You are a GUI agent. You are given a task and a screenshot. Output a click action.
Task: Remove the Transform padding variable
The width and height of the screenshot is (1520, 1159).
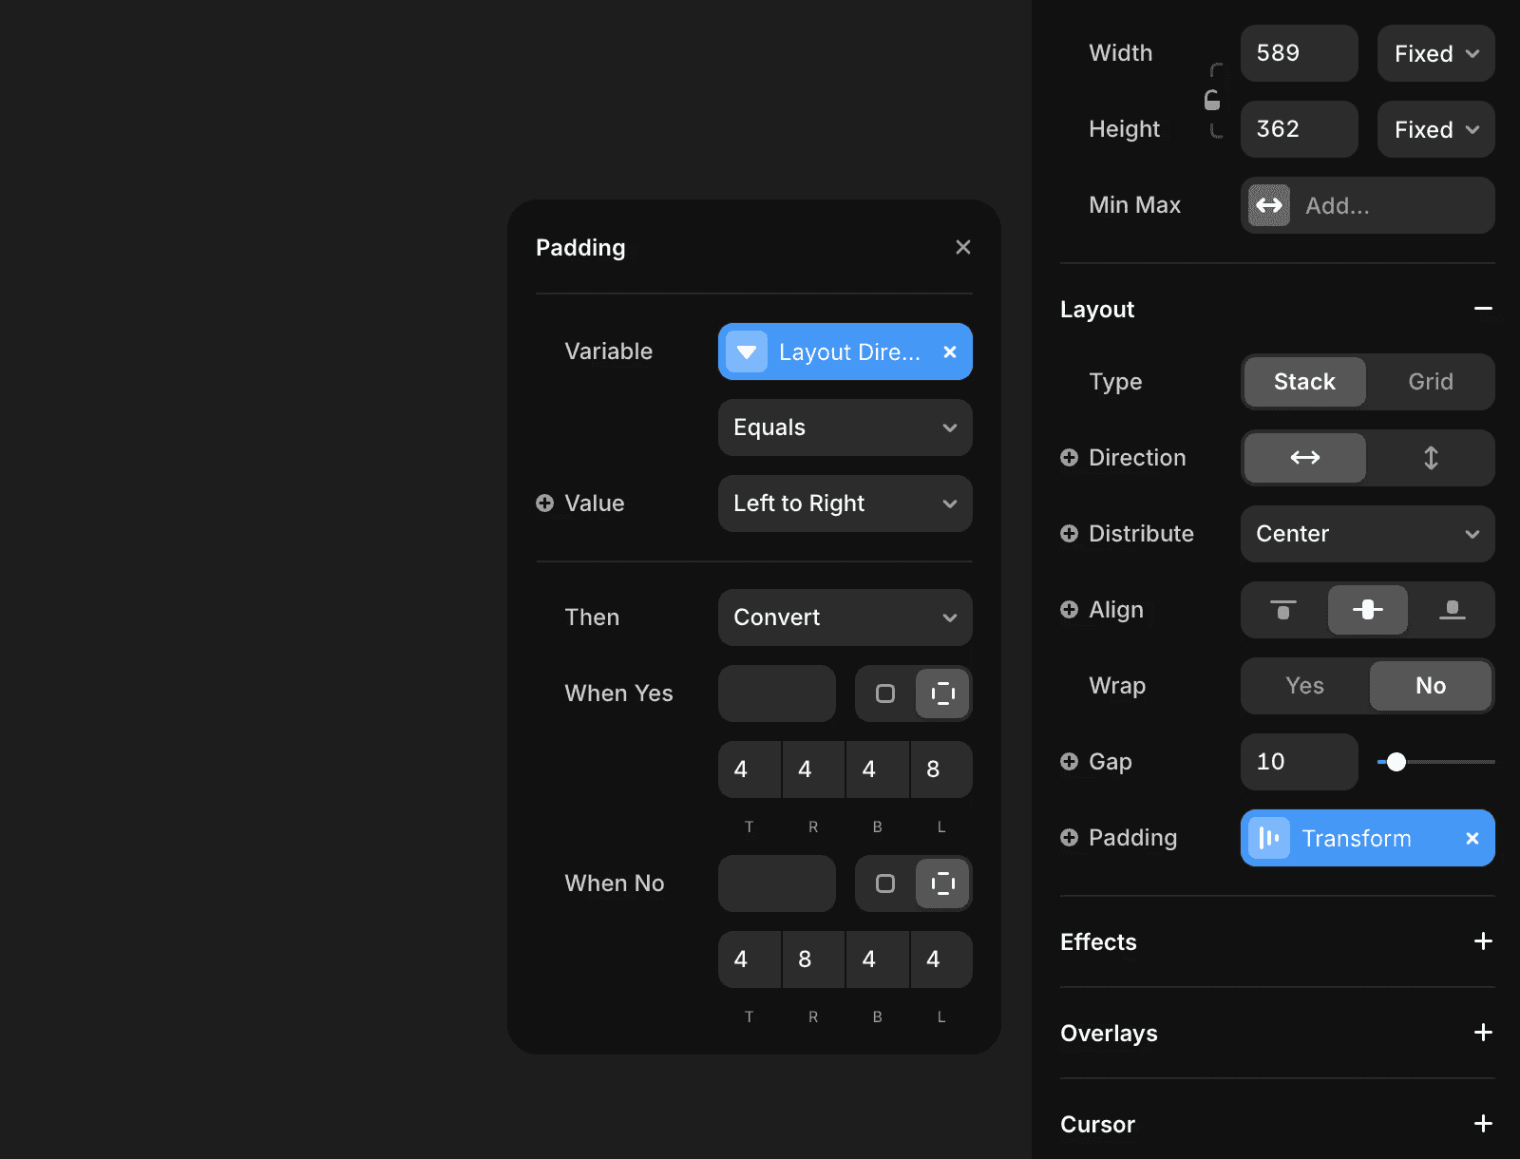[1472, 838]
